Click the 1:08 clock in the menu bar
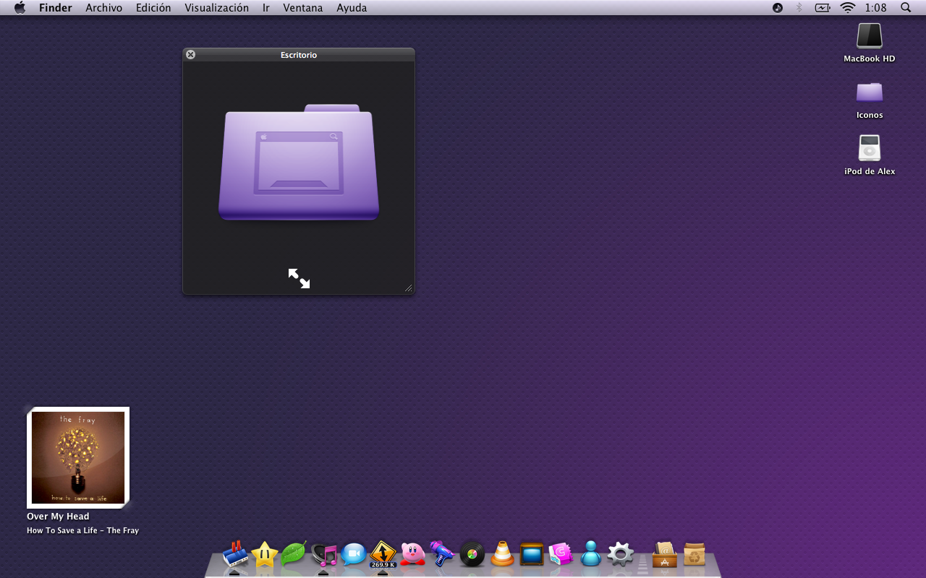Image resolution: width=926 pixels, height=578 pixels. tap(875, 8)
